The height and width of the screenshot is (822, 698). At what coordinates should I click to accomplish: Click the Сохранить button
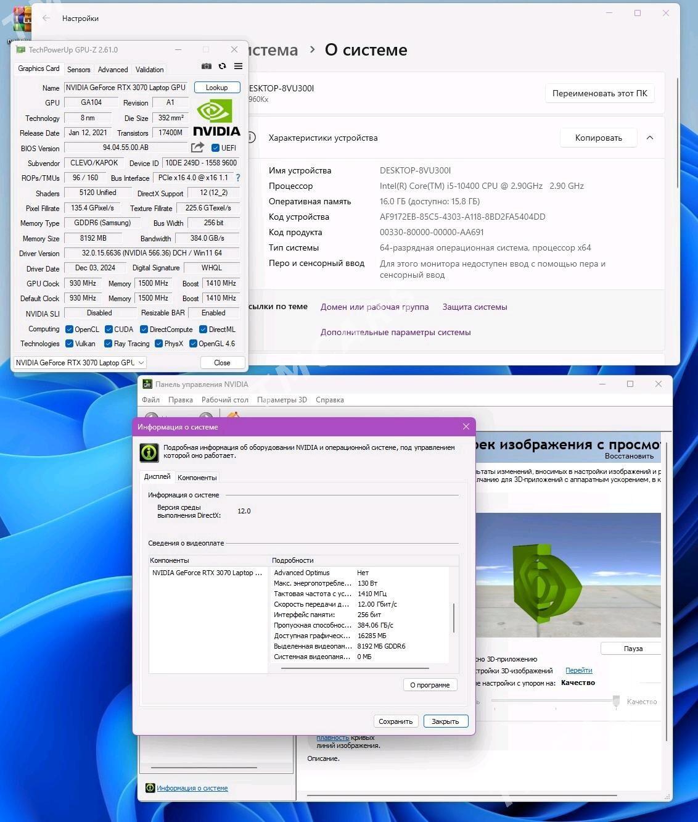click(396, 721)
